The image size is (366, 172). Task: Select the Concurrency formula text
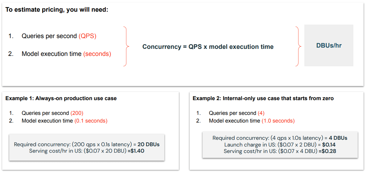208,47
